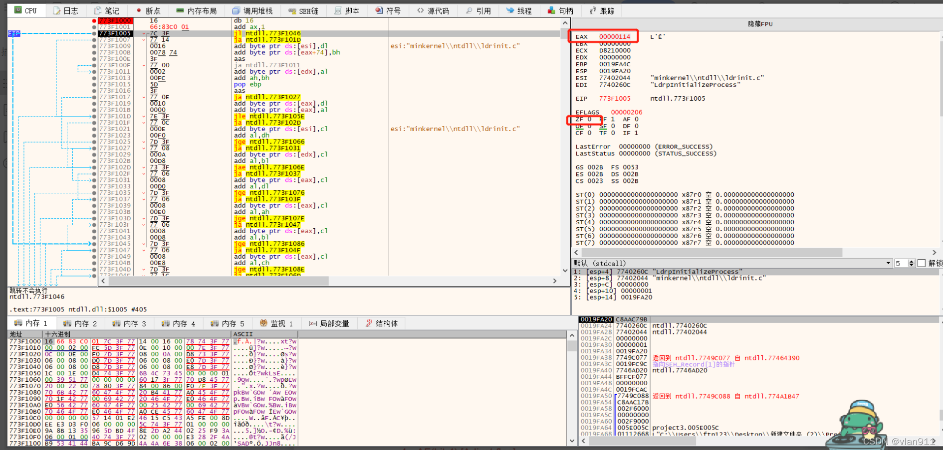Click the 局部变量 locals tab icon
Viewport: 943px width, 450px height.
tap(313, 323)
